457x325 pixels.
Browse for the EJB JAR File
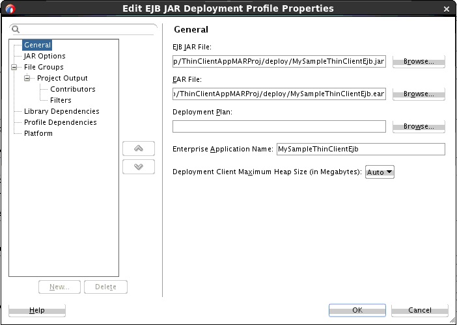419,62
